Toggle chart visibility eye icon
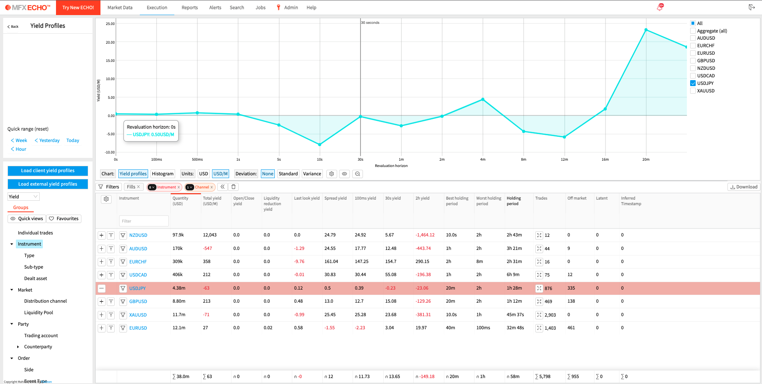762x384 pixels. coord(344,174)
